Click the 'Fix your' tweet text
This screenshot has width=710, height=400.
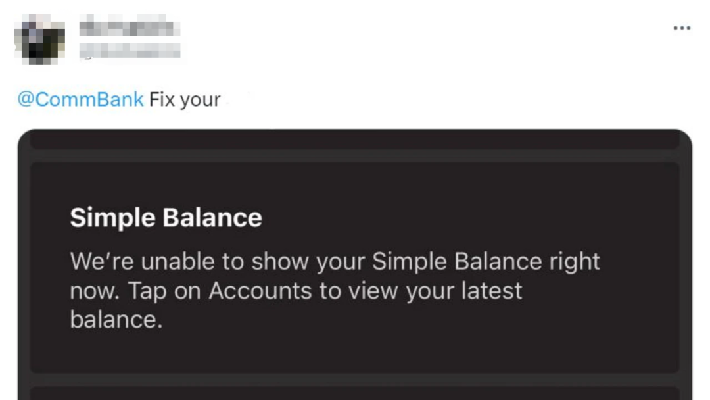(185, 99)
